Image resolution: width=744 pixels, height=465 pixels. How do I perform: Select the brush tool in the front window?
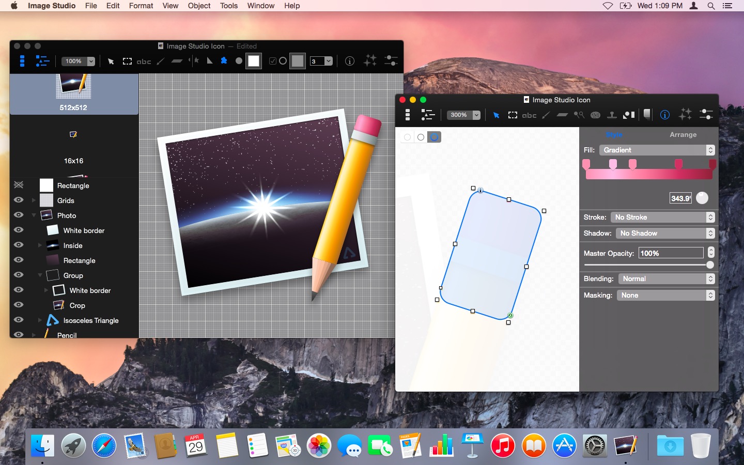coord(546,115)
